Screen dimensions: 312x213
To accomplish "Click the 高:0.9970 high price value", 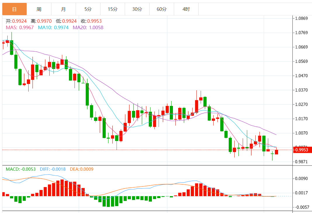I will [x=41, y=21].
